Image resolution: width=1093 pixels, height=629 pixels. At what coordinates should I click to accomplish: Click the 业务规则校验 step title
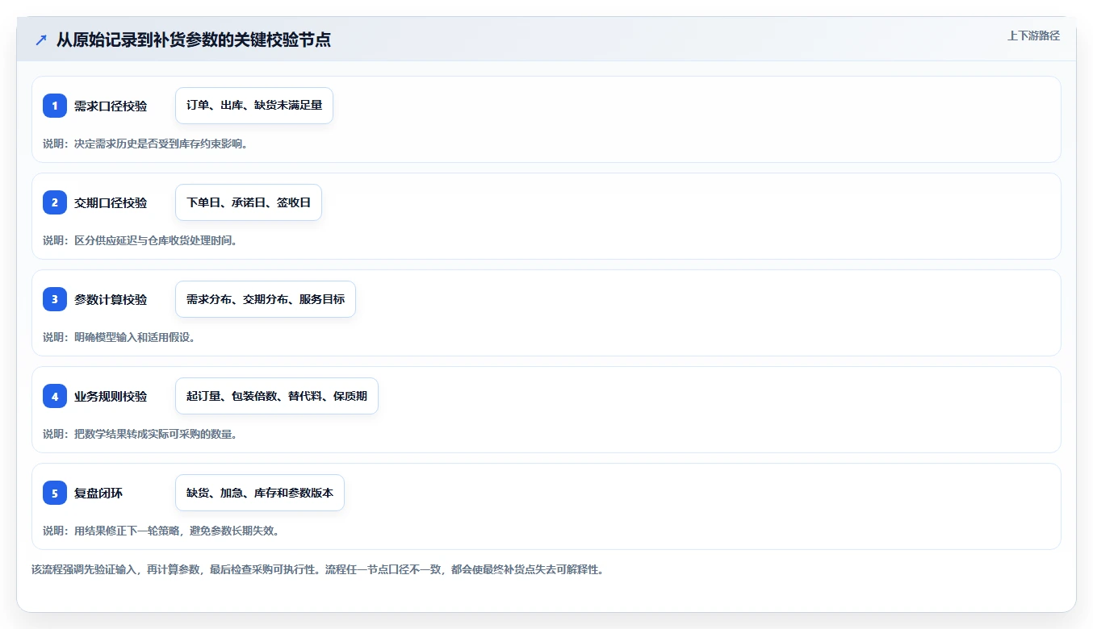click(x=111, y=396)
